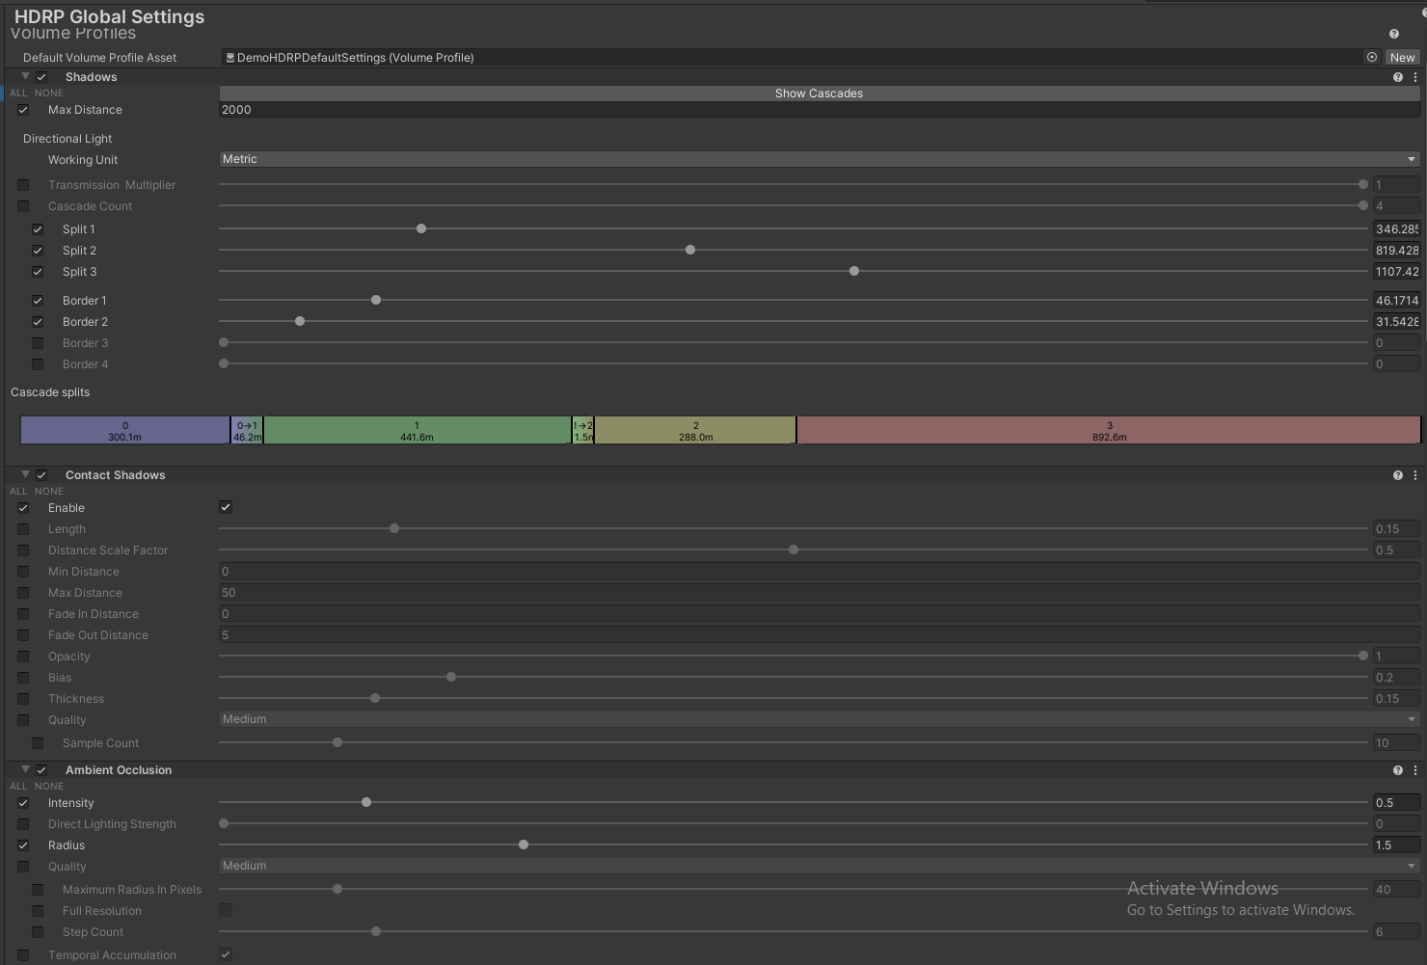The height and width of the screenshot is (965, 1427).
Task: Select cascade 0 segment in Cascade splits bar
Action: tap(125, 430)
